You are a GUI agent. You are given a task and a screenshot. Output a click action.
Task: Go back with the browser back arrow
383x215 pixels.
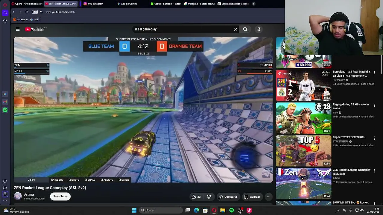(x=14, y=12)
